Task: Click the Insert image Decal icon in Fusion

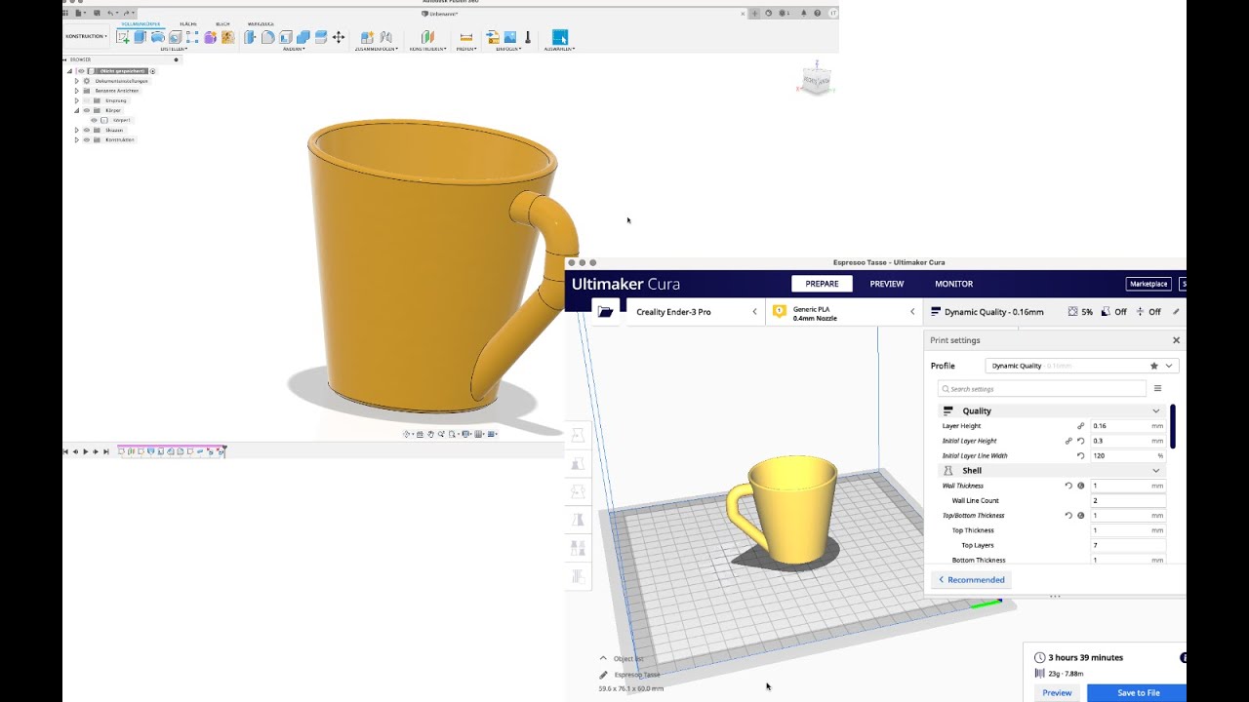Action: 510,37
